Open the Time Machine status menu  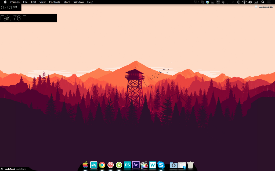(239, 2)
